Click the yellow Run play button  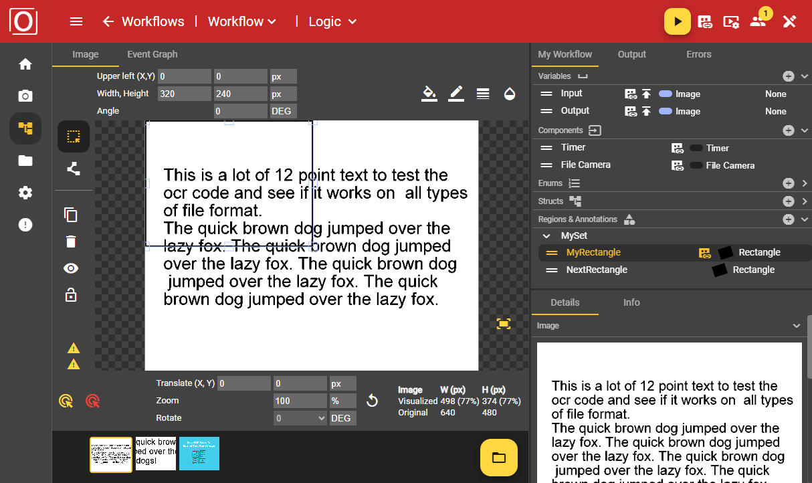point(677,21)
